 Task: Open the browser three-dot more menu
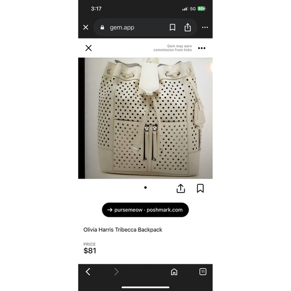tap(205, 27)
